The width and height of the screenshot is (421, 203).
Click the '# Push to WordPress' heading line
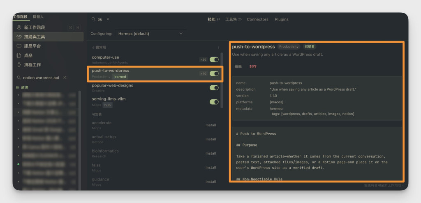(256, 134)
